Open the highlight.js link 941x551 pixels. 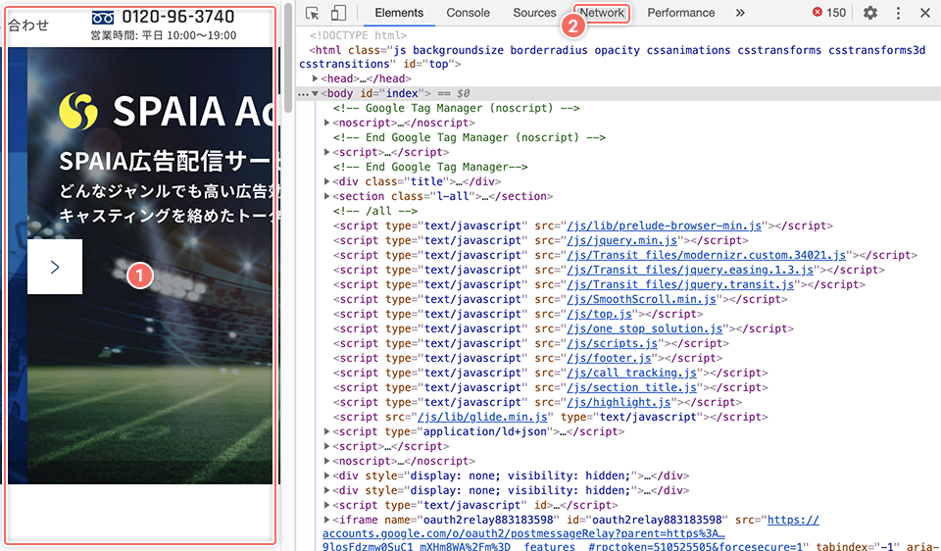pyautogui.click(x=619, y=402)
